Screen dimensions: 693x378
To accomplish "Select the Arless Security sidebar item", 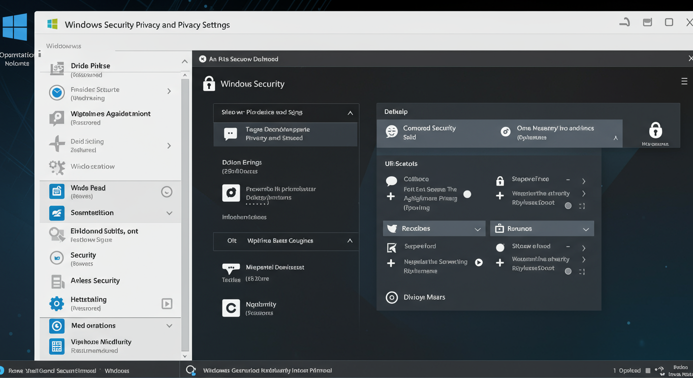I will point(110,281).
